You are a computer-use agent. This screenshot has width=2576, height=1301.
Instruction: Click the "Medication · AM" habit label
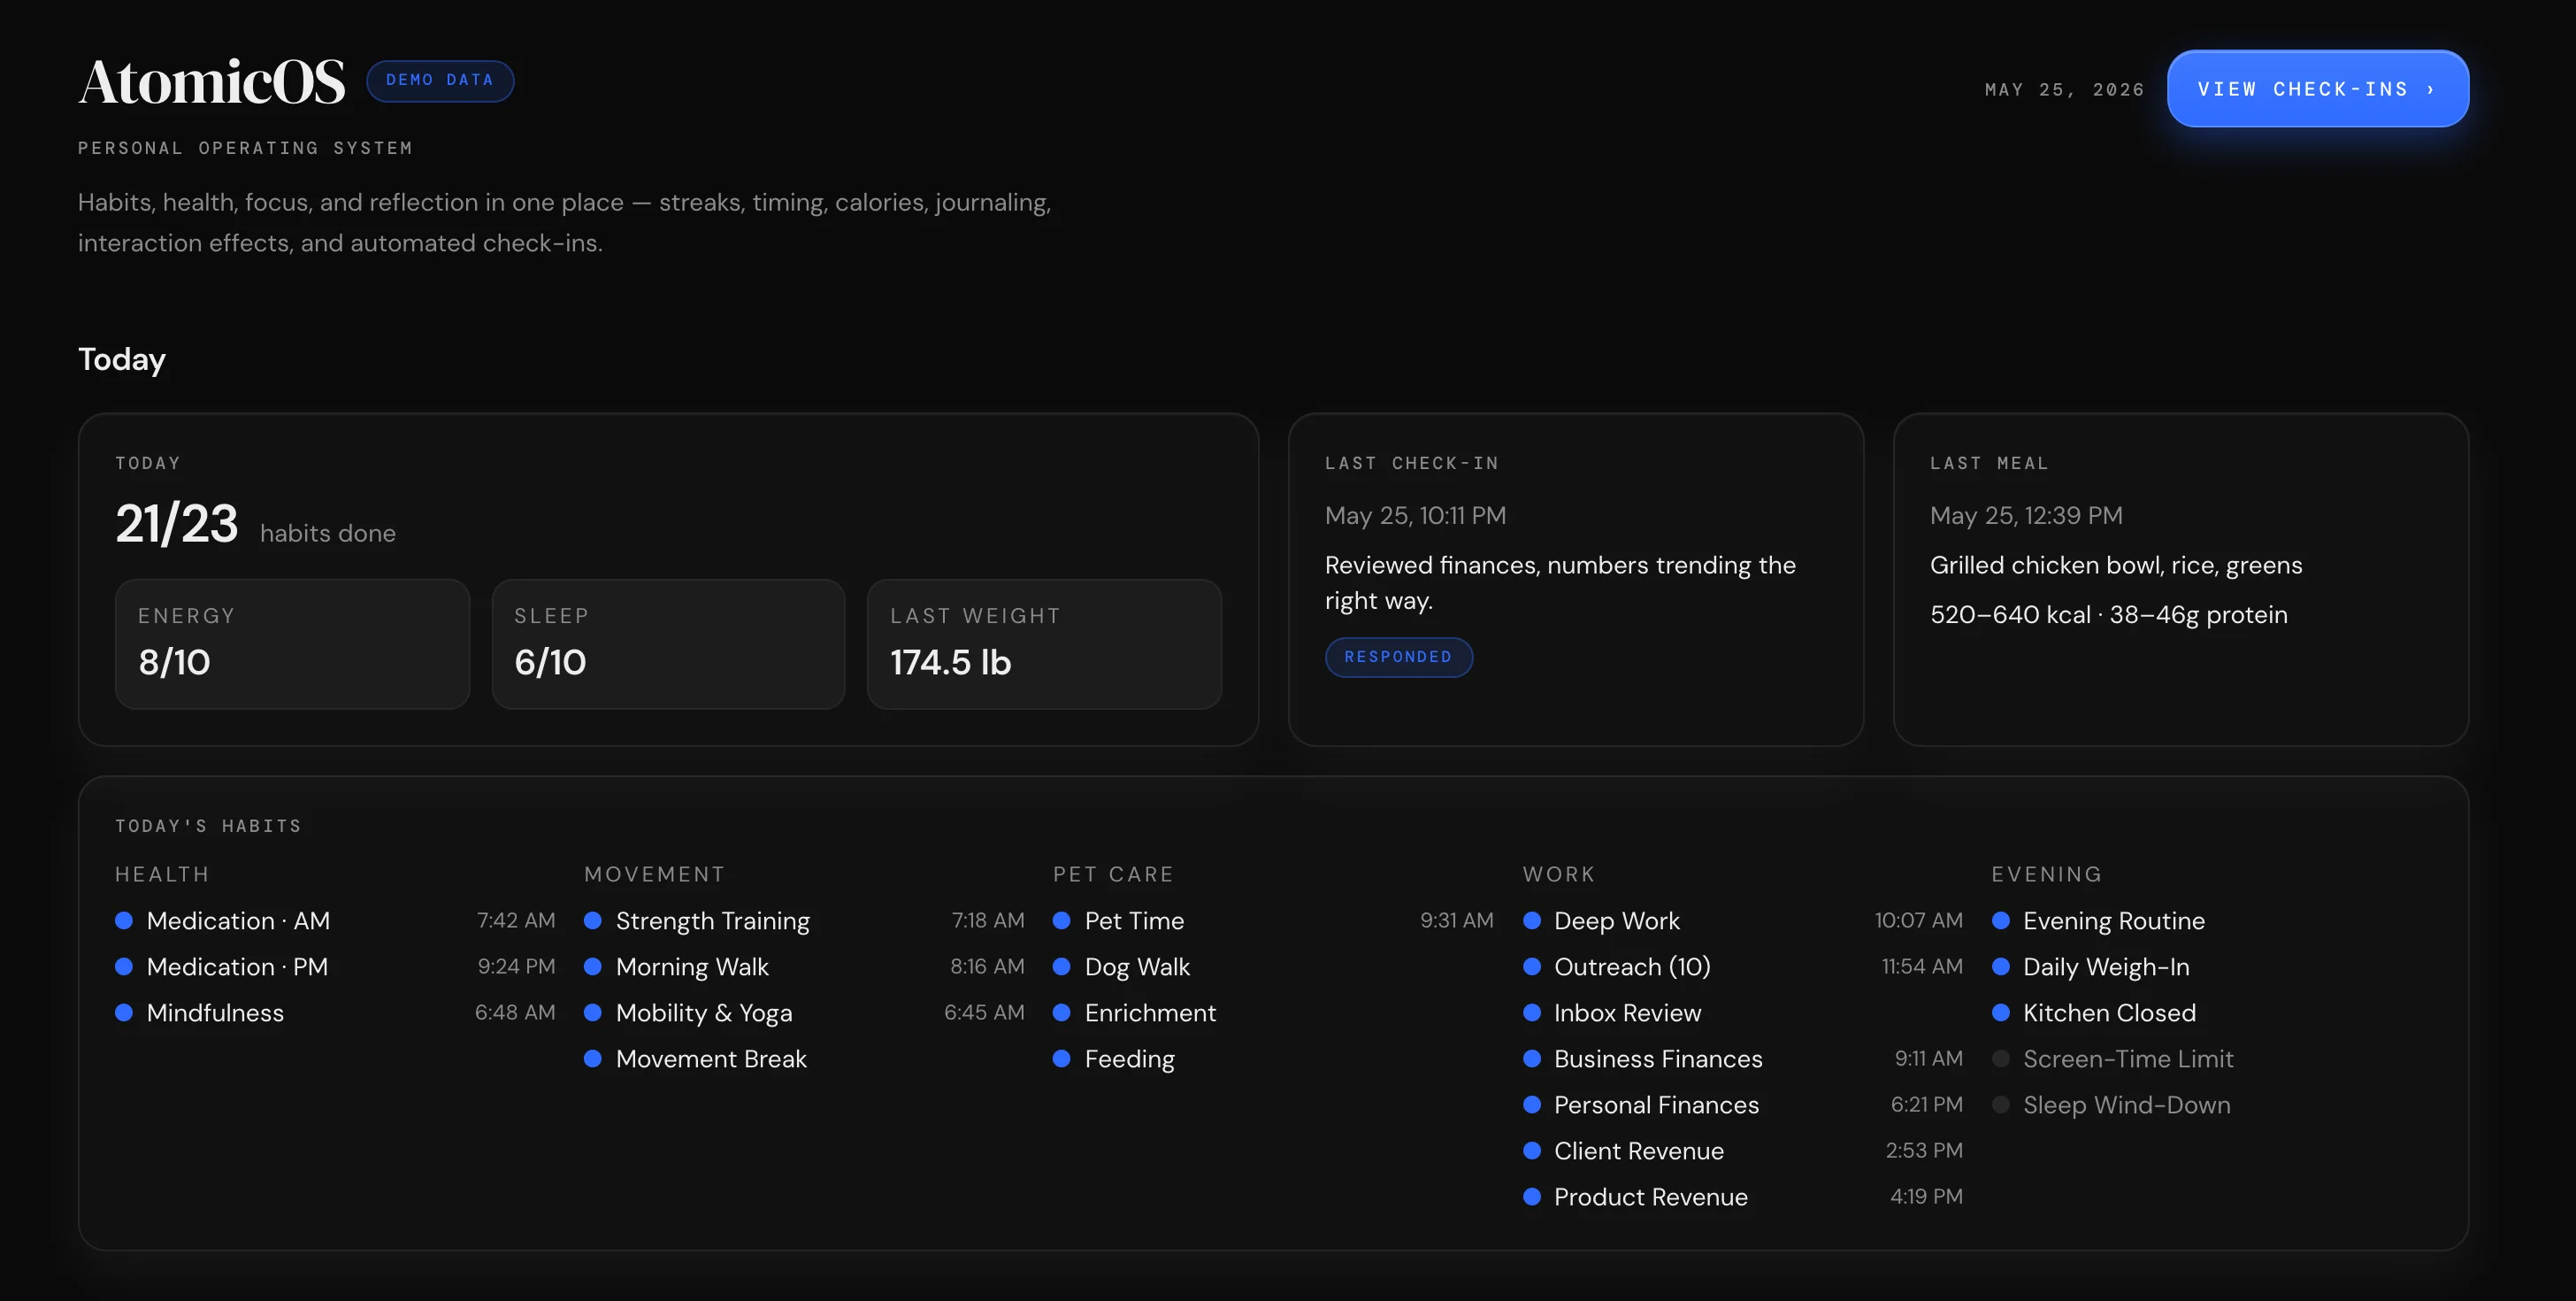[x=238, y=920]
